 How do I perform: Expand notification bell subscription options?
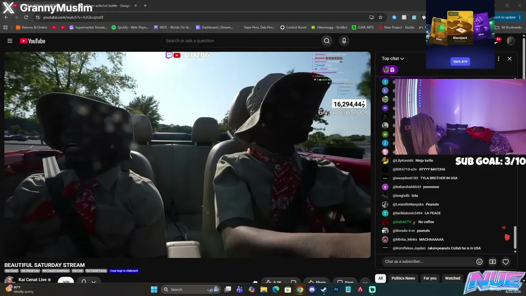[x=88, y=282]
